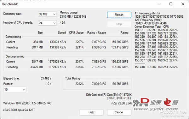The image size is (189, 119).
Task: Click the log row starting 152.536
Action: (x=156, y=40)
